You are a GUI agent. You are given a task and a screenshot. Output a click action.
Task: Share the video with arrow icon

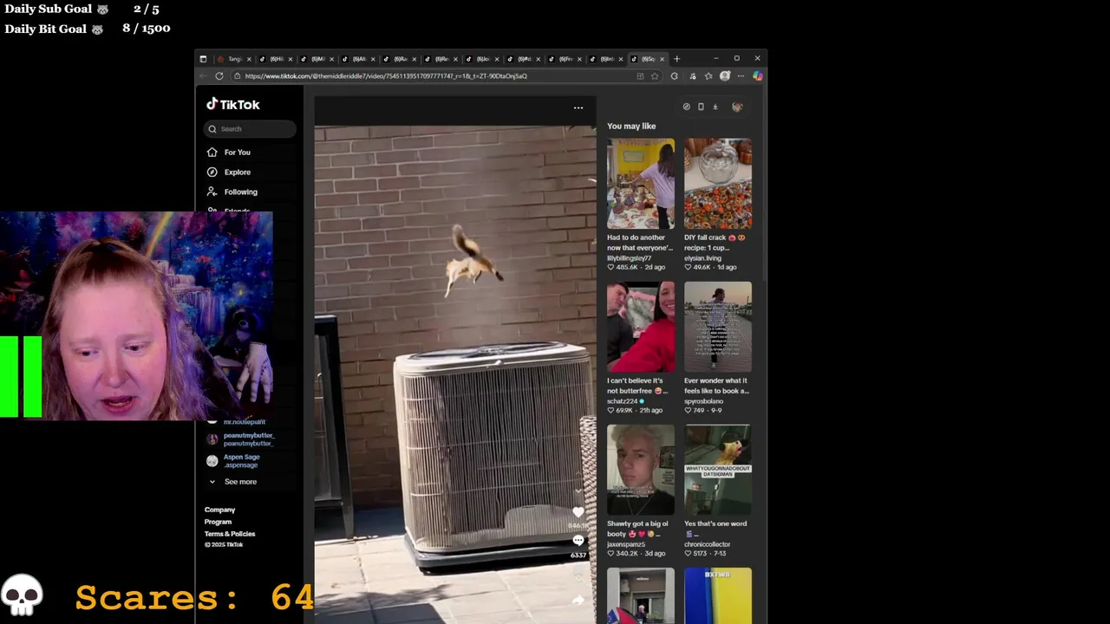point(578,600)
